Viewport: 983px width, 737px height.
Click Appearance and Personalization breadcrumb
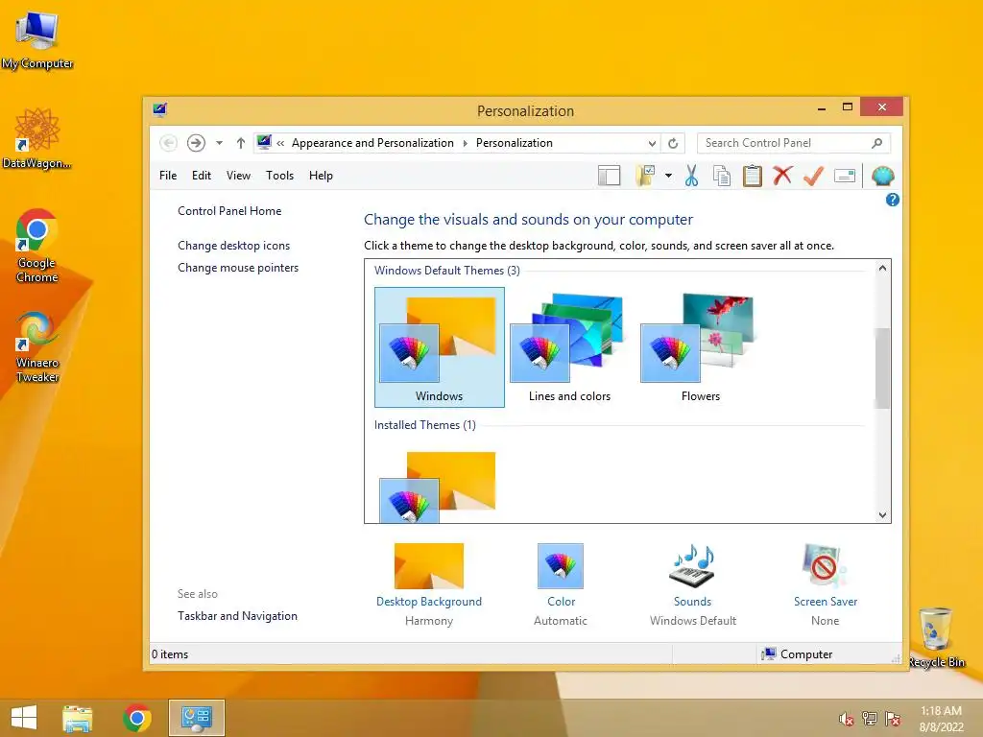coord(372,143)
